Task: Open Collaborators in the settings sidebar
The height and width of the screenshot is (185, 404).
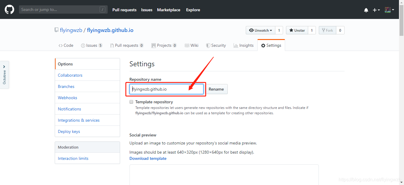Action: pos(87,75)
